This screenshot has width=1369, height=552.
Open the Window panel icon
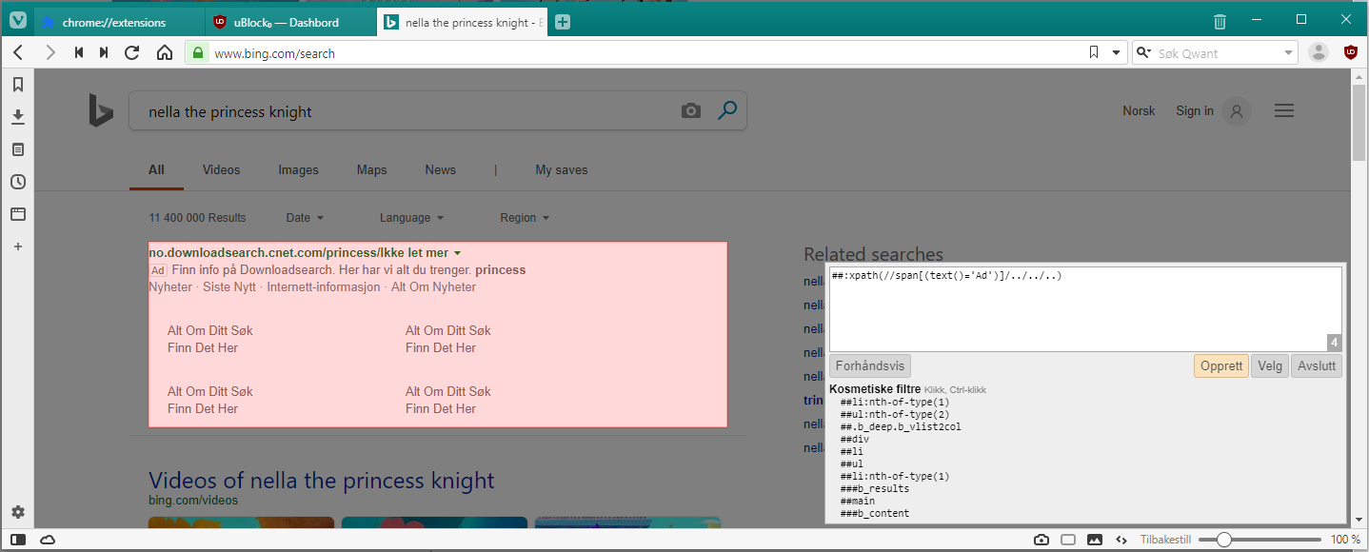17,214
